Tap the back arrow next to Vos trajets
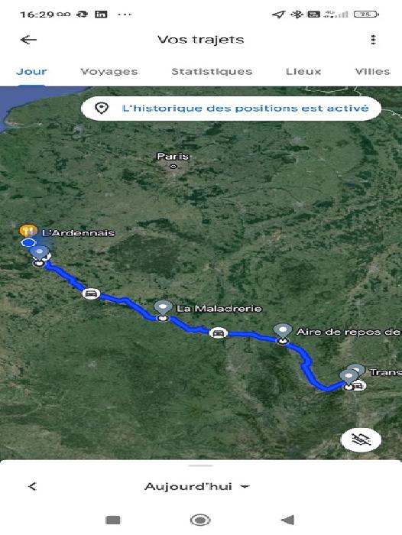 (x=28, y=40)
